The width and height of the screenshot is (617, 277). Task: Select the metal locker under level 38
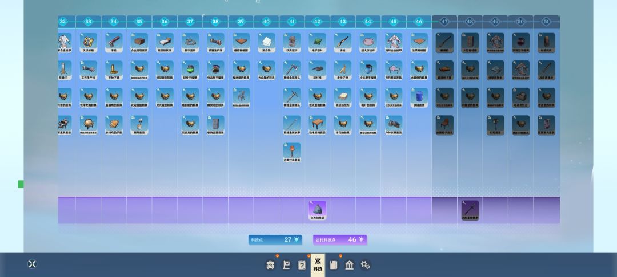point(215,125)
